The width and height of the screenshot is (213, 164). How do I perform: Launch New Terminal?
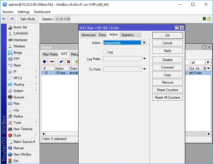click(x=23, y=129)
